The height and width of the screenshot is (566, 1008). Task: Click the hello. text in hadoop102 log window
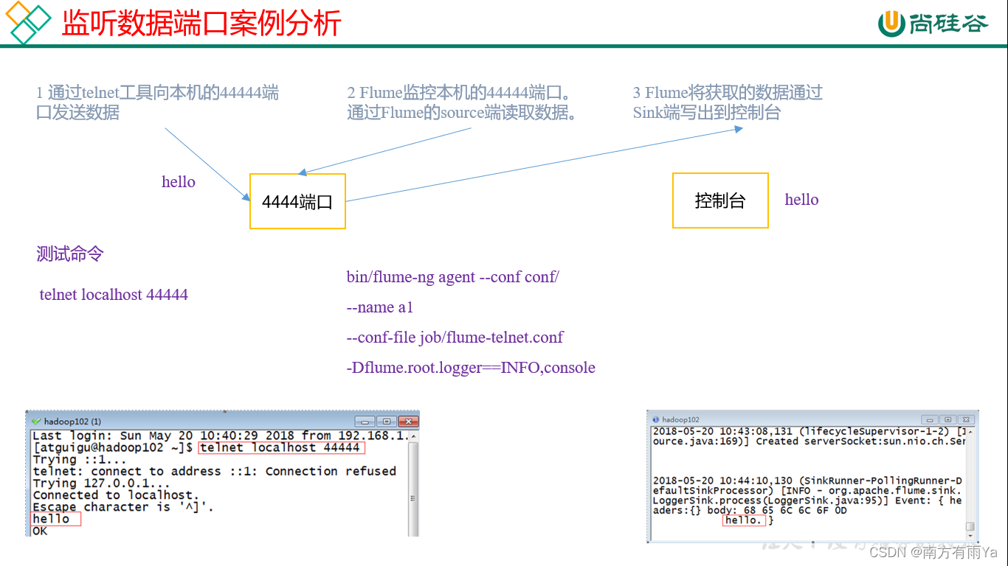point(742,520)
